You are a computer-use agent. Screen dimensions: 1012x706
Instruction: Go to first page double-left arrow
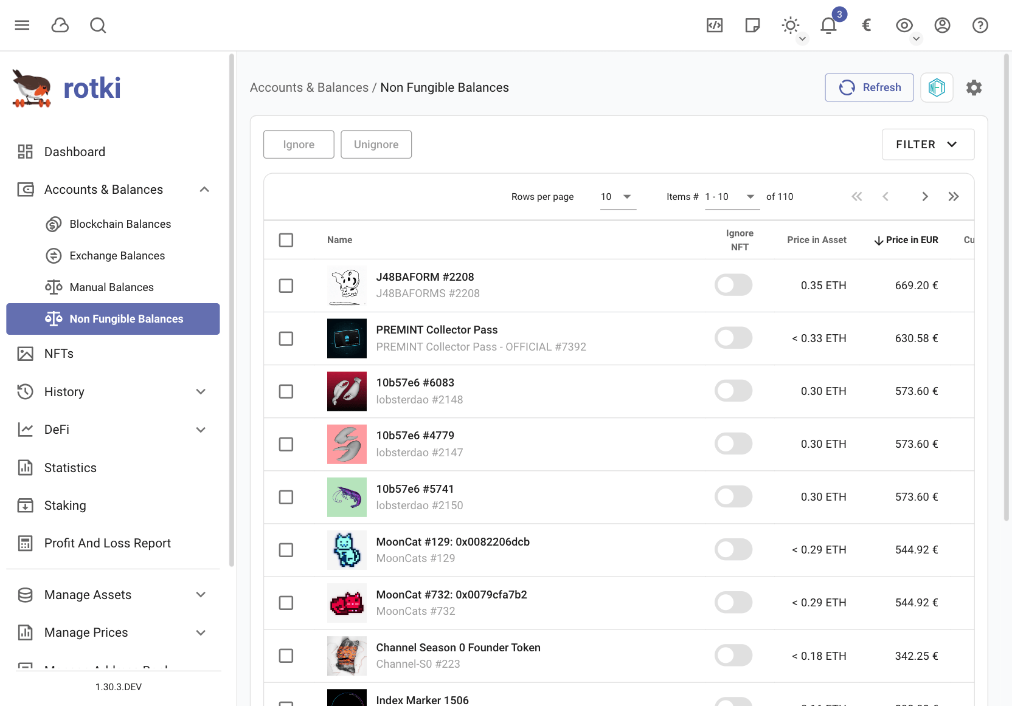pyautogui.click(x=857, y=196)
